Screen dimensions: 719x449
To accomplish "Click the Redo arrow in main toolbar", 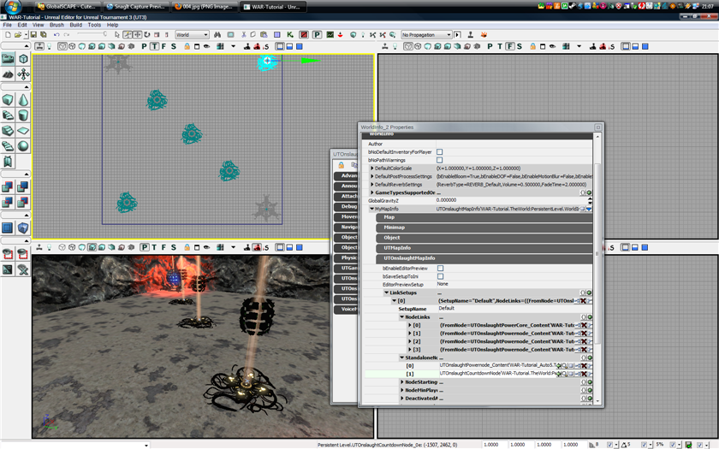I will [67, 35].
